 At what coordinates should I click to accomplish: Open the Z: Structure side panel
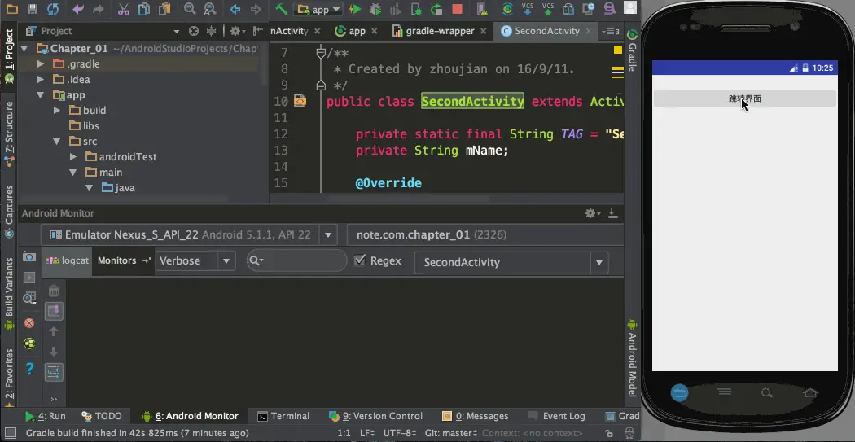(9, 134)
